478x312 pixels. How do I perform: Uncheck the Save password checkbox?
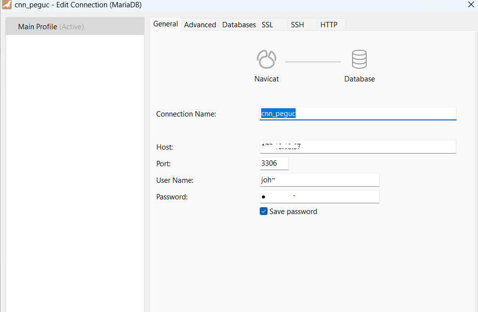point(264,212)
